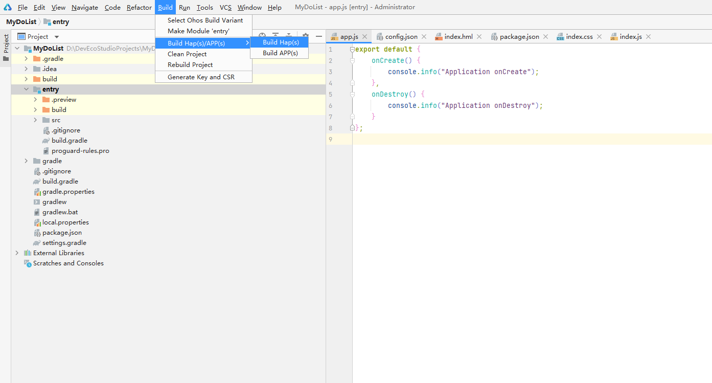Click the DevEco Studio logo icon

tap(8, 7)
